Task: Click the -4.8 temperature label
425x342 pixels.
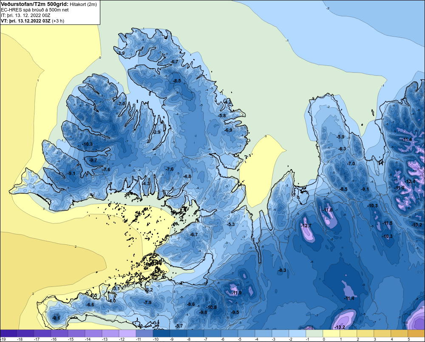Action: tap(187, 176)
